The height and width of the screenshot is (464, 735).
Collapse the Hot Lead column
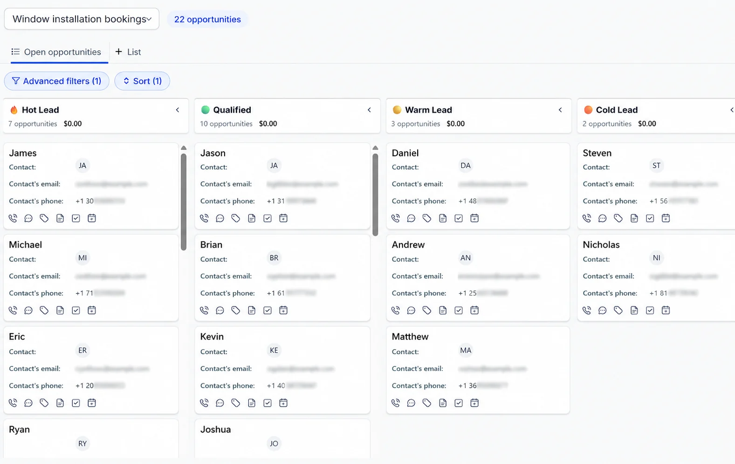(x=178, y=110)
